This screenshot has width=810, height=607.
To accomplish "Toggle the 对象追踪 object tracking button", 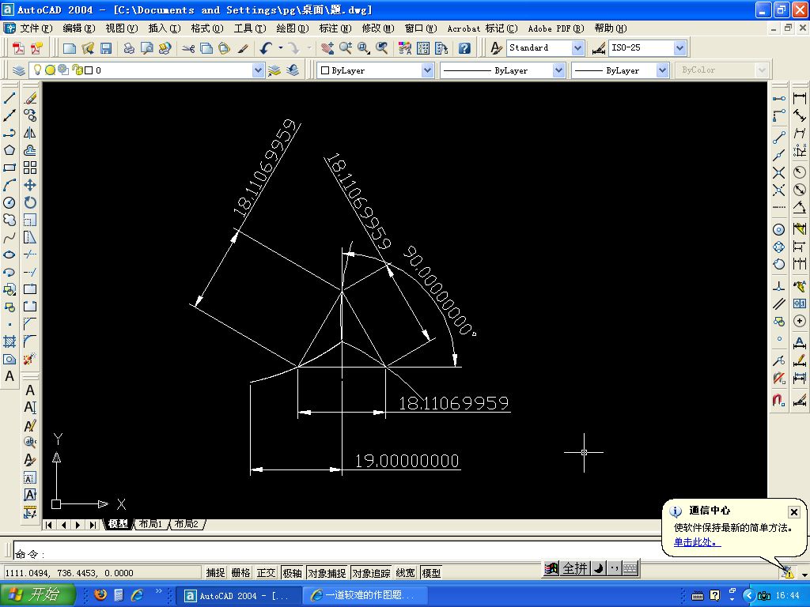I will [371, 573].
